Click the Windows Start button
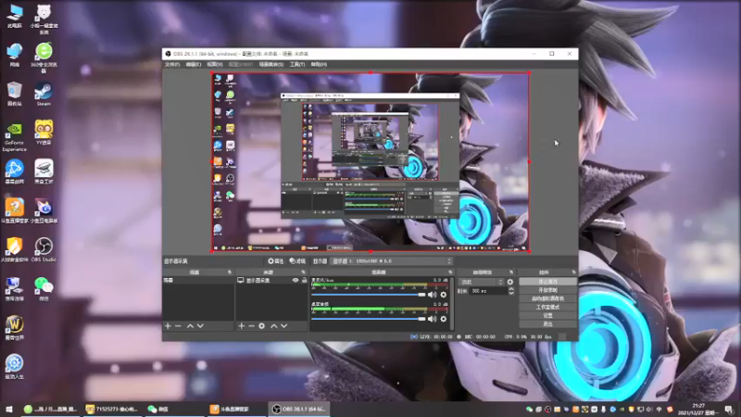Image resolution: width=741 pixels, height=417 pixels. tap(9, 409)
